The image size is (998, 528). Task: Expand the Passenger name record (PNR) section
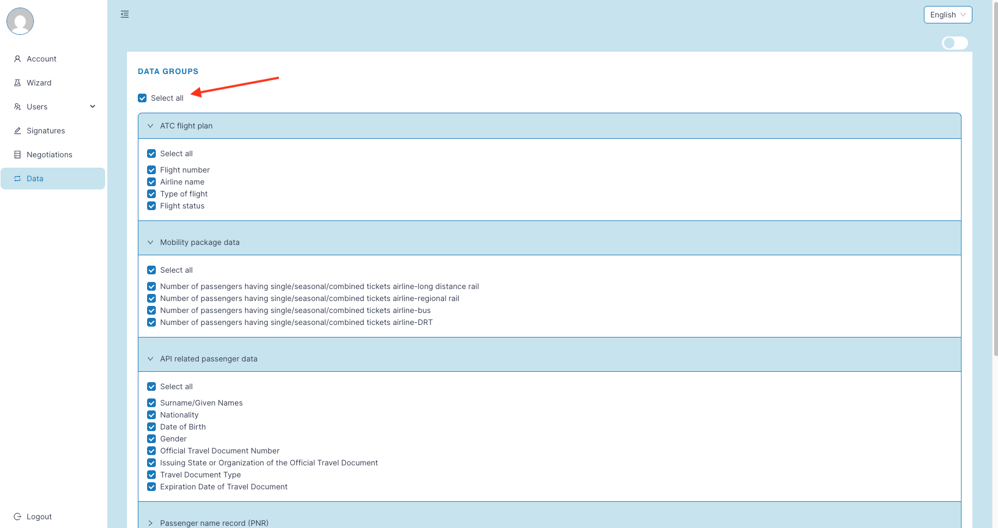pyautogui.click(x=150, y=523)
